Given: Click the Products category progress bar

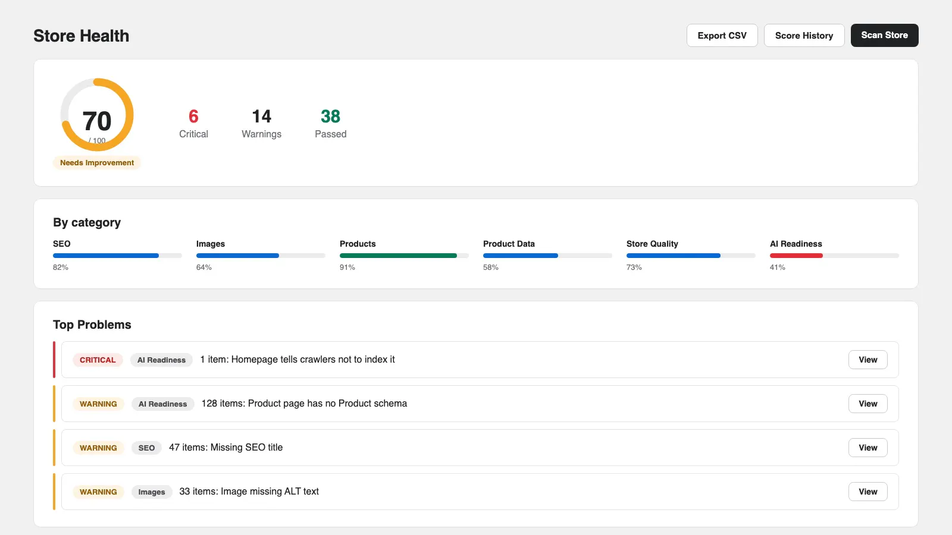Looking at the screenshot, I should (404, 256).
